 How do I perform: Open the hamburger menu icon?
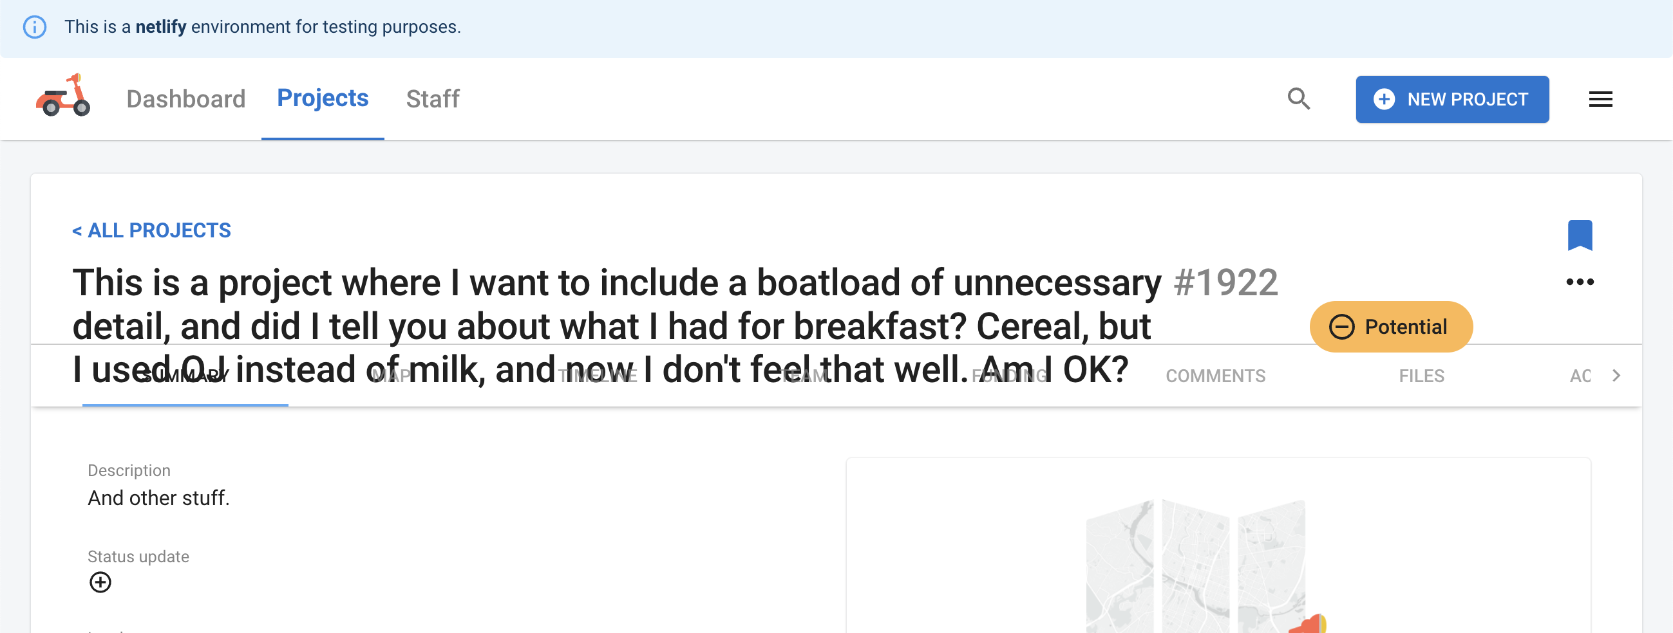pyautogui.click(x=1600, y=99)
